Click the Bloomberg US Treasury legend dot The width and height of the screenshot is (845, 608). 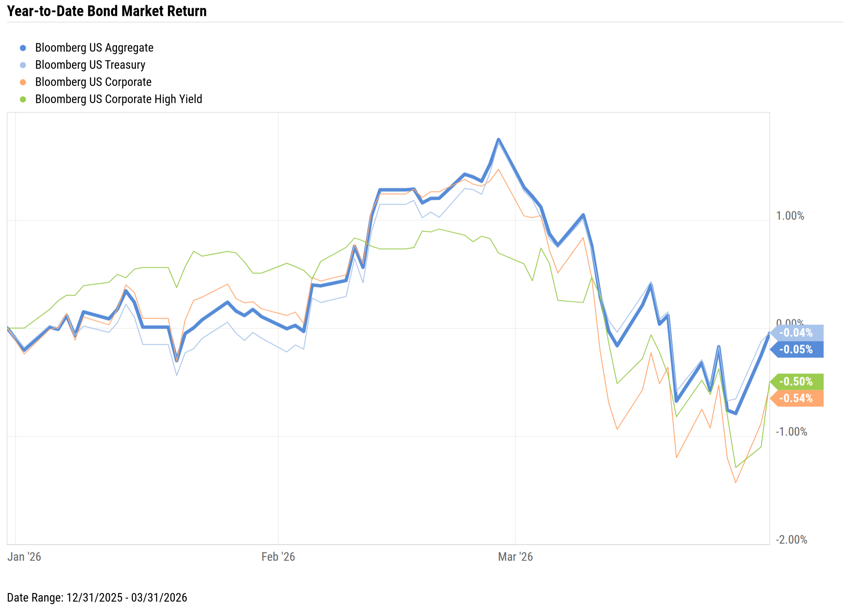pos(23,65)
